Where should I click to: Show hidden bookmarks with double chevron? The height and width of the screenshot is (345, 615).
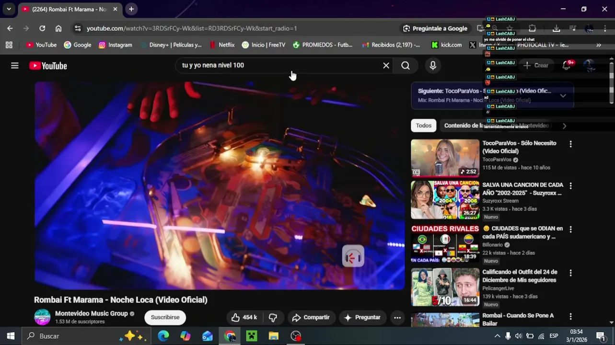(599, 45)
